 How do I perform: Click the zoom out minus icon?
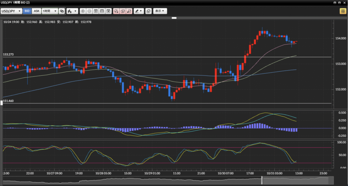pyautogui.click(x=89, y=11)
